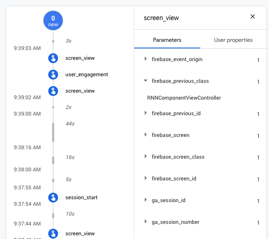
Task: Collapse the firebase_previous_class parameter
Action: [x=146, y=80]
